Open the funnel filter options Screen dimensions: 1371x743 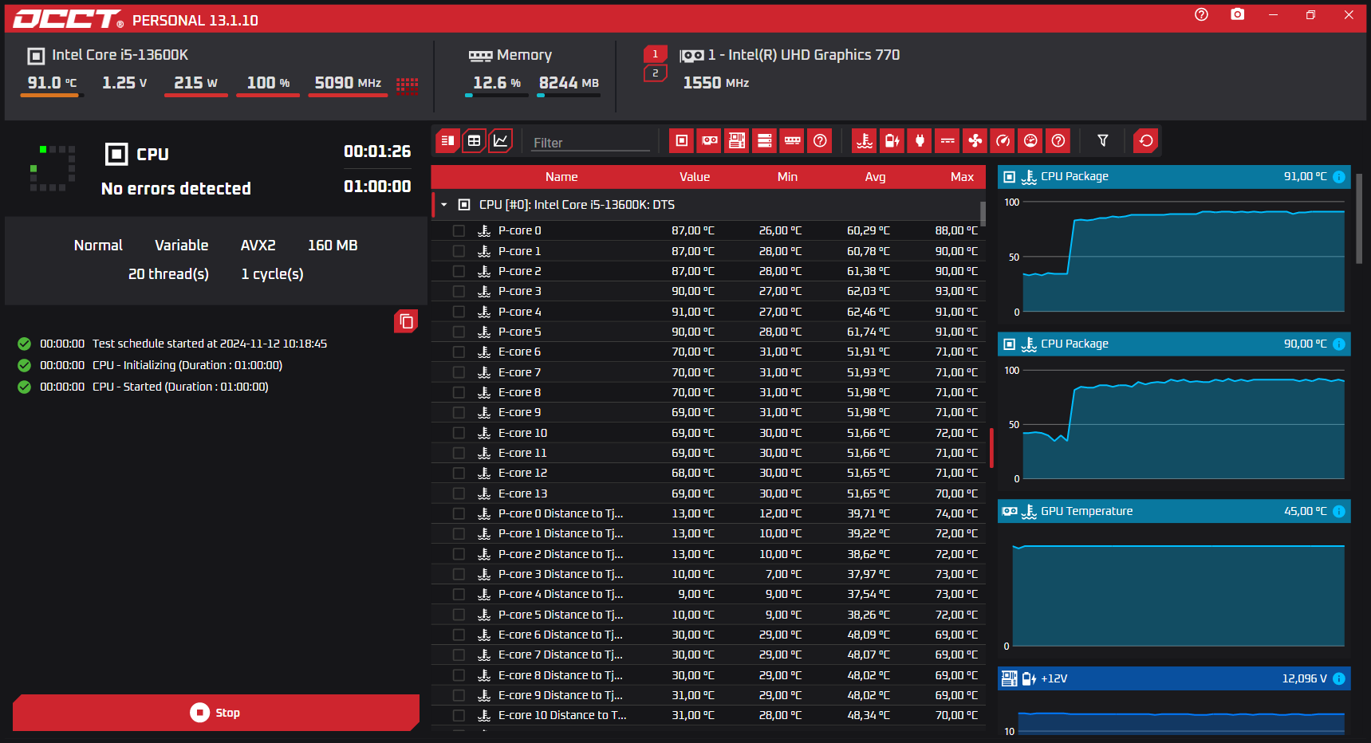coord(1103,141)
